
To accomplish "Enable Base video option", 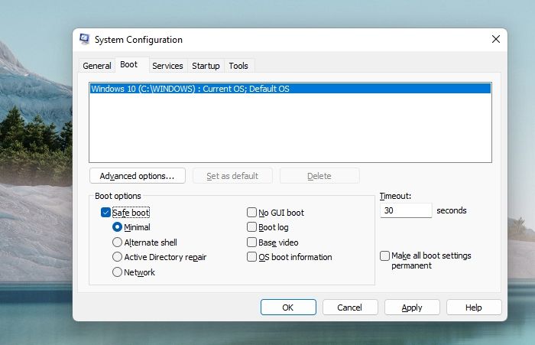I will click(x=251, y=242).
